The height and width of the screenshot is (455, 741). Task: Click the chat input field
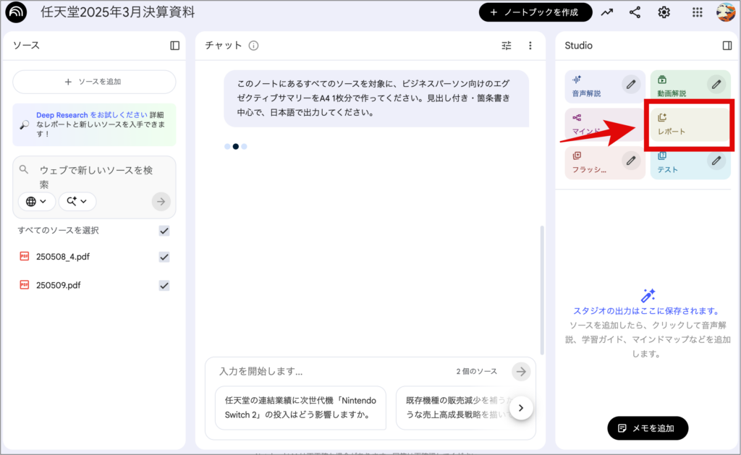tap(333, 371)
